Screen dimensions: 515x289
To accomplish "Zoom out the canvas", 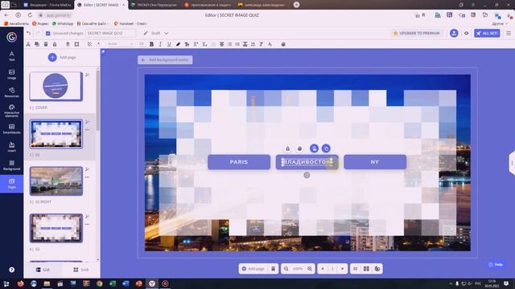I will [x=286, y=269].
